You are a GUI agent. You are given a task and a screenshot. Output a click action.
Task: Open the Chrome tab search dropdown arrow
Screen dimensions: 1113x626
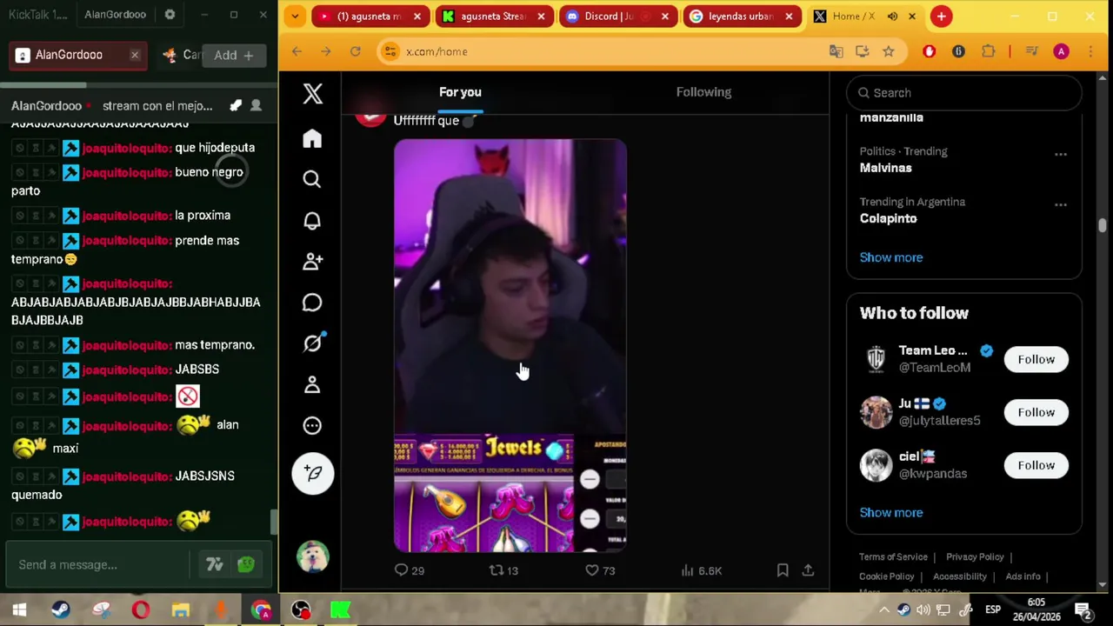click(x=295, y=17)
